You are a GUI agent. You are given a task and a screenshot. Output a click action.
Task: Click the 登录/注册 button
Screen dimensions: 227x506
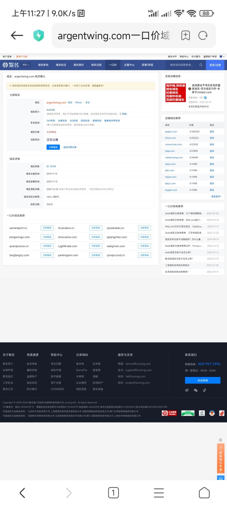point(215,65)
